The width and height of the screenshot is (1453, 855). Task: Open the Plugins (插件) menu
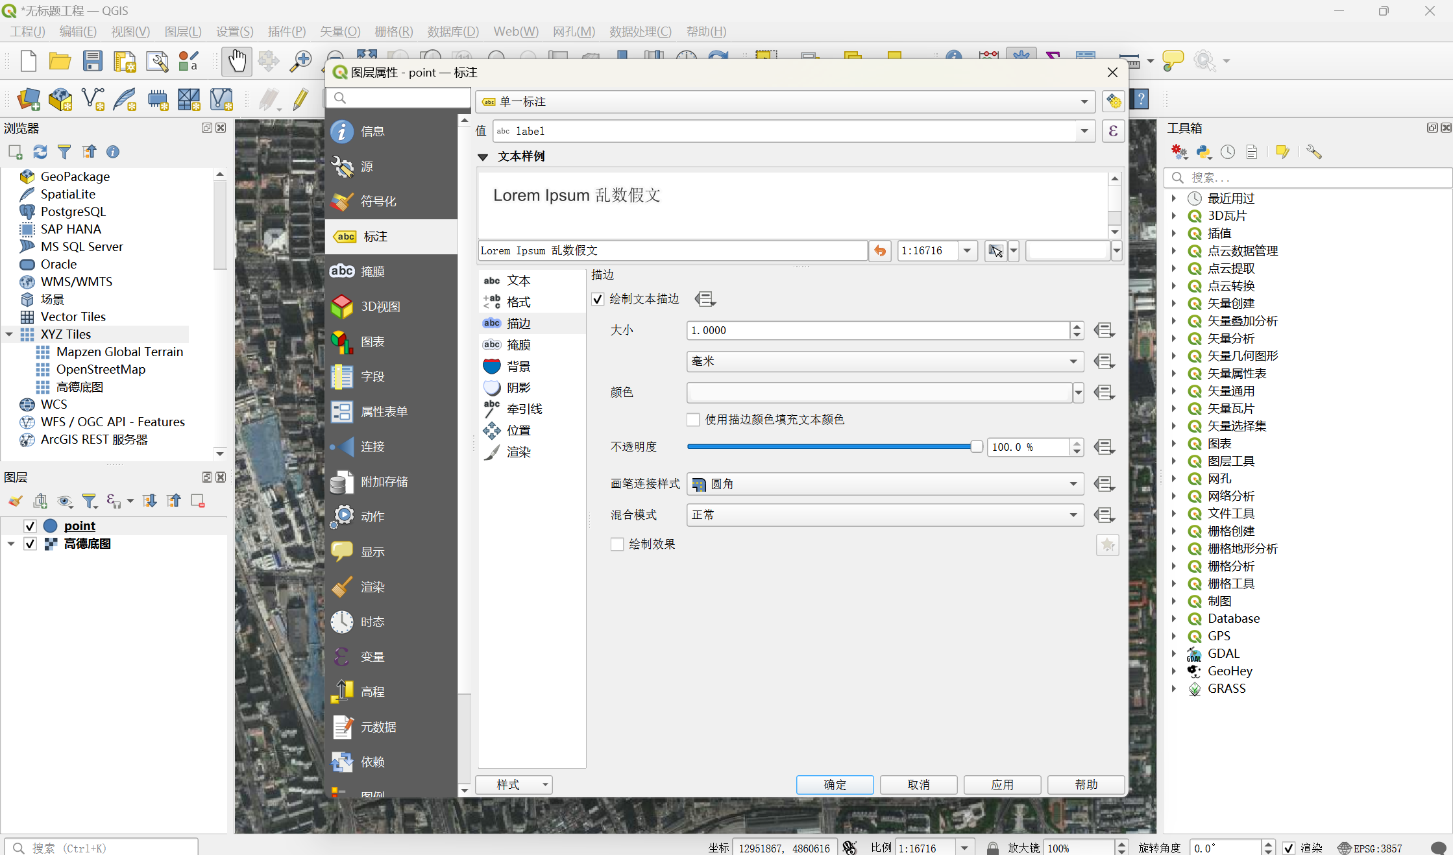pos(286,31)
